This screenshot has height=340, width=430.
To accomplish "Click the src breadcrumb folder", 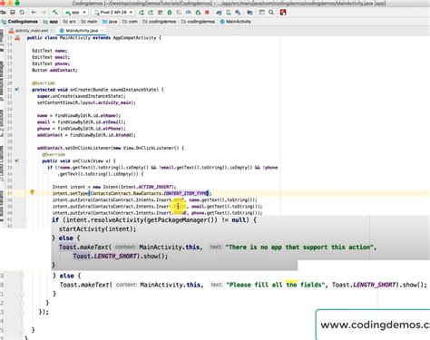I will coord(70,22).
